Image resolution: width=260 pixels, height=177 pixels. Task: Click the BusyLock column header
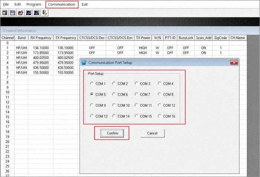tap(186, 38)
